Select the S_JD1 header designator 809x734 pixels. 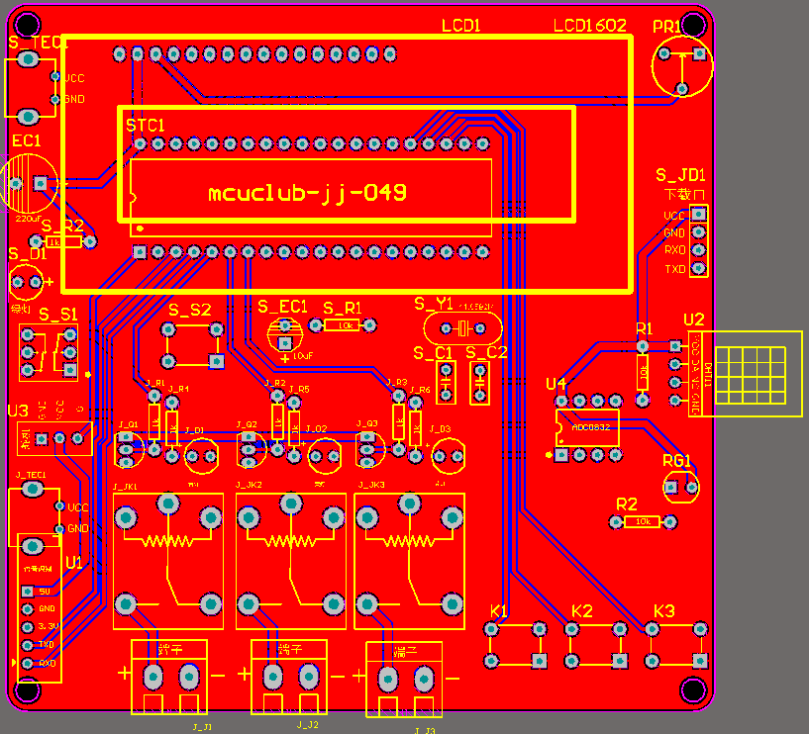pyautogui.click(x=680, y=175)
